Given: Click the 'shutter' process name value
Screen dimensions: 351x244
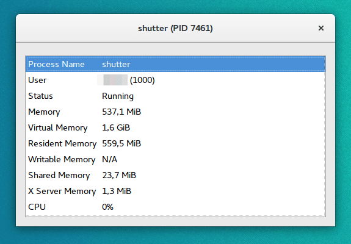Looking at the screenshot, I should [x=116, y=65].
